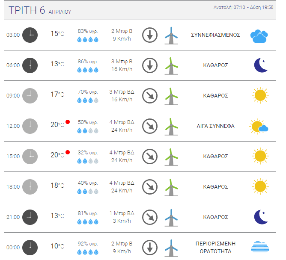
Task: Click the green wind turbine at 18:00
Action: pos(171,187)
